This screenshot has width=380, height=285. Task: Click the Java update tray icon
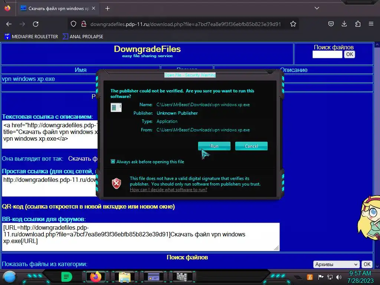pyautogui.click(x=310, y=277)
